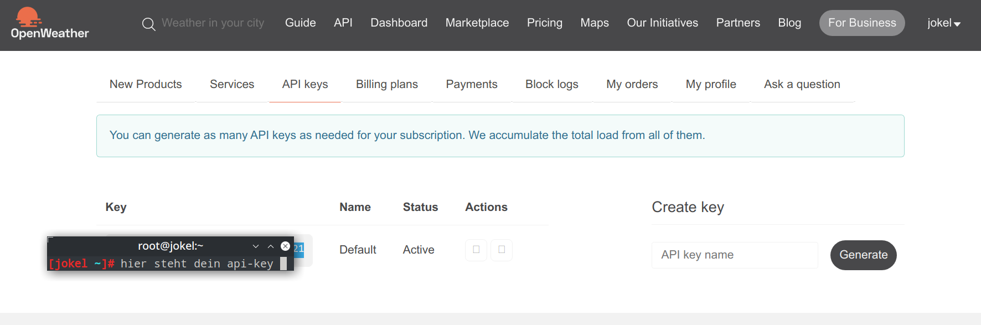Click the API key name input field
The width and height of the screenshot is (981, 325).
pyautogui.click(x=734, y=255)
